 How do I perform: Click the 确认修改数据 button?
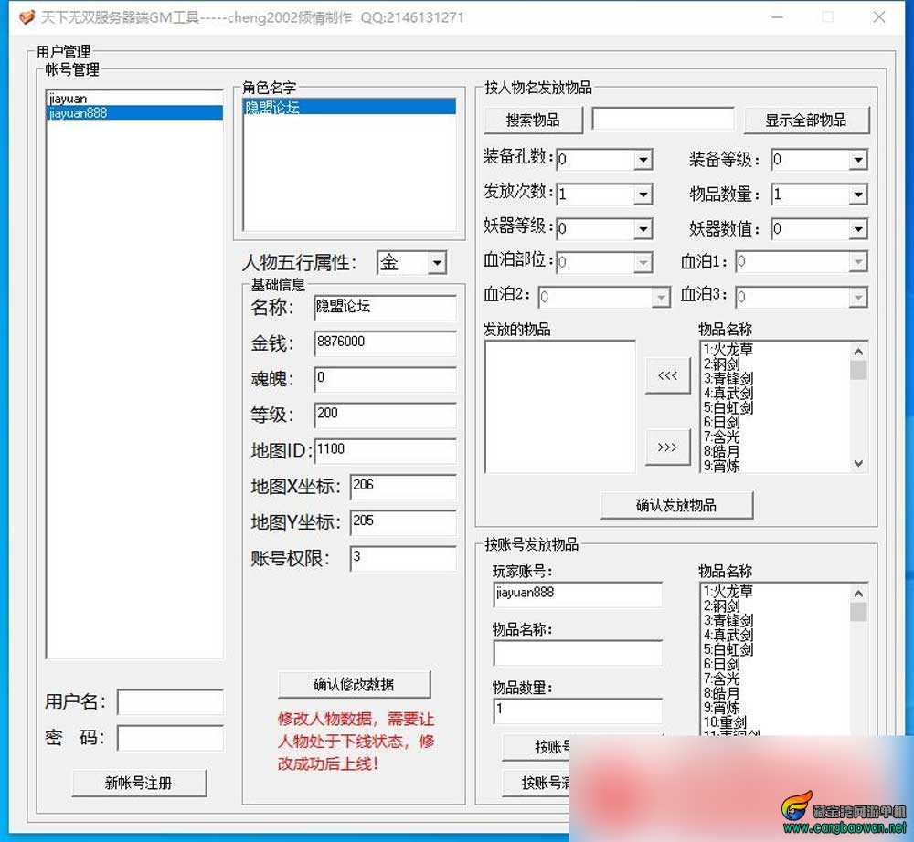click(x=355, y=684)
